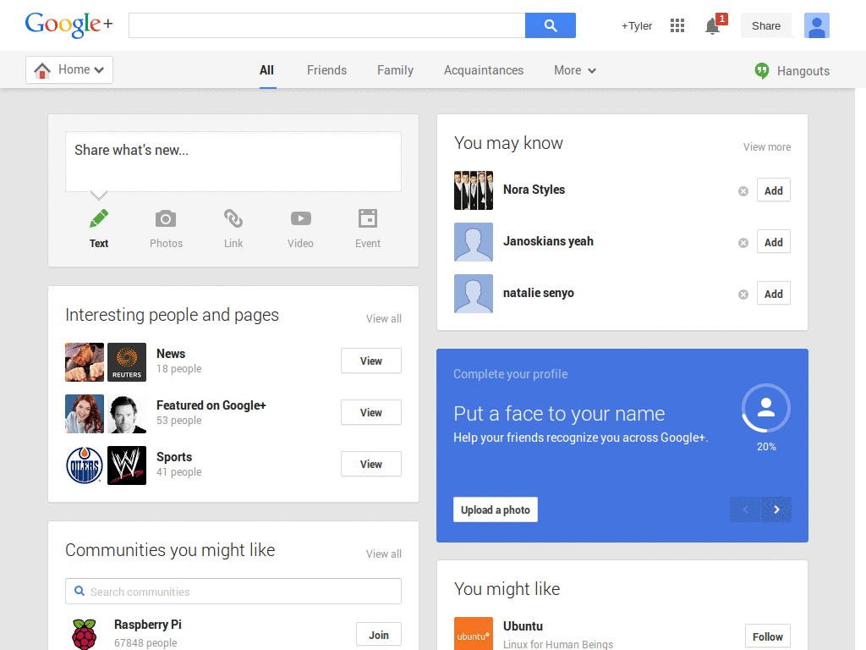Click View all for communities
Image resolution: width=866 pixels, height=650 pixels.
383,554
